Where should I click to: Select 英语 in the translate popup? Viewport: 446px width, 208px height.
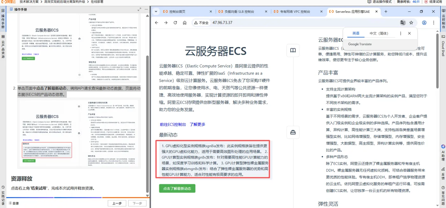tap(356, 33)
